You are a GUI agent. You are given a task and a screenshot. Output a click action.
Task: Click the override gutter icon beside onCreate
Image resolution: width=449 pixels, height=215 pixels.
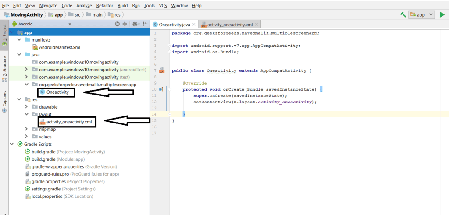tap(160, 89)
